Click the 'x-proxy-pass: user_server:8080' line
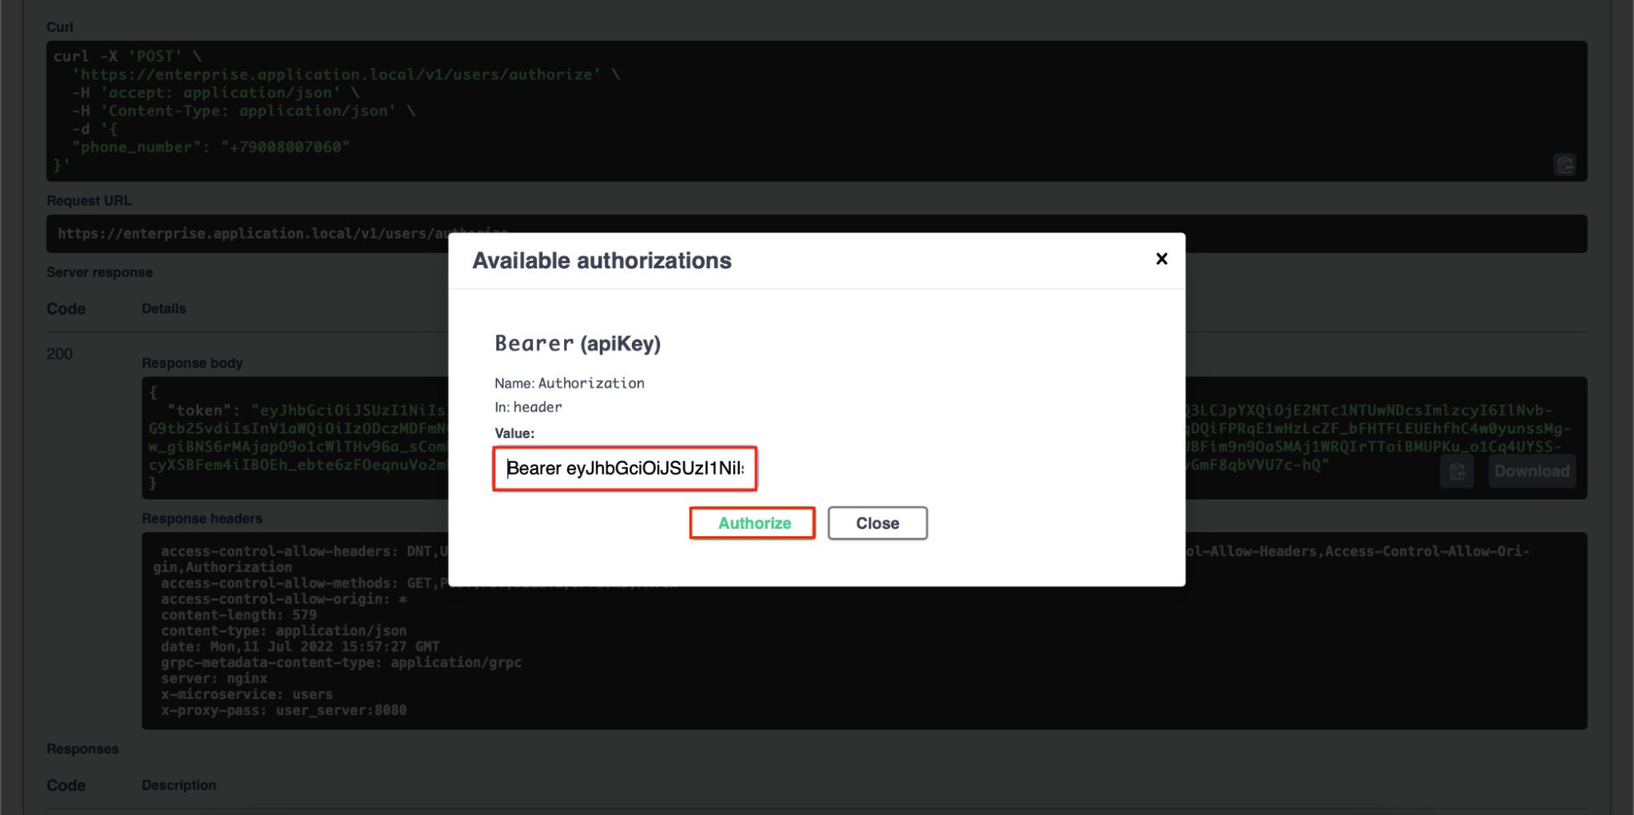The width and height of the screenshot is (1634, 815). (x=284, y=710)
